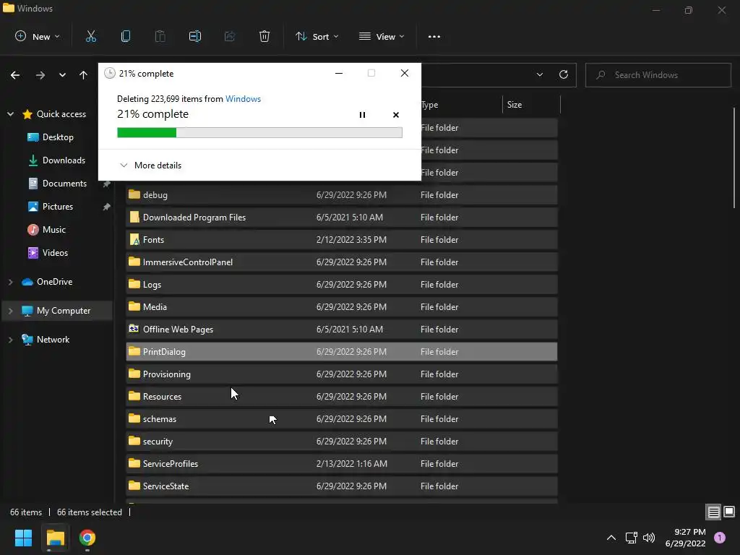Click the Windows link in delete dialog
The width and height of the screenshot is (740, 555).
click(x=243, y=98)
